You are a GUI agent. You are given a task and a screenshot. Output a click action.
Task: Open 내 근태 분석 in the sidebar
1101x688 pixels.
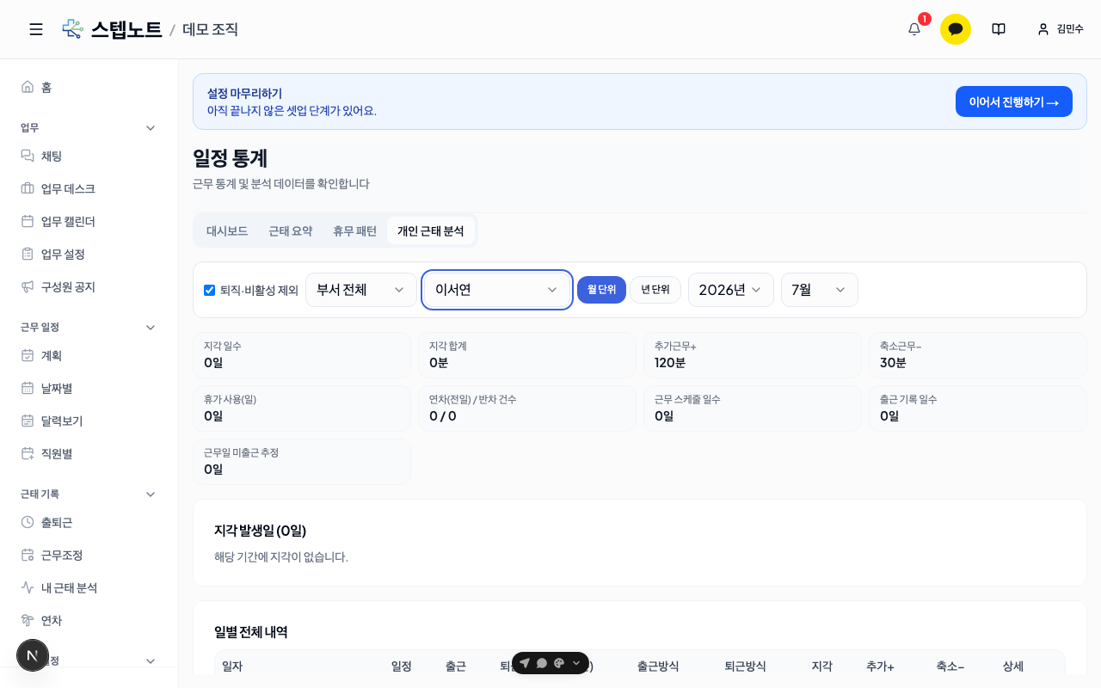tap(89, 587)
